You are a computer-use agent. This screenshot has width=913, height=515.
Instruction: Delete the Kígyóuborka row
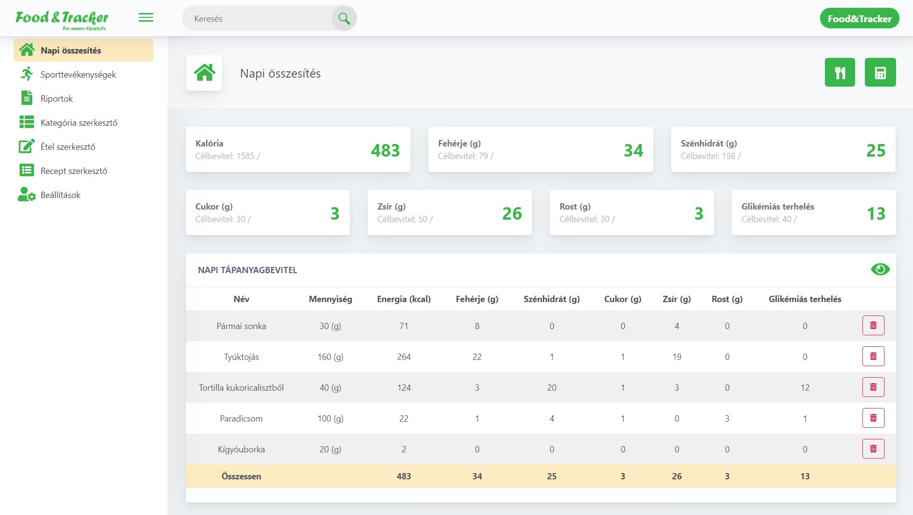pyautogui.click(x=873, y=449)
